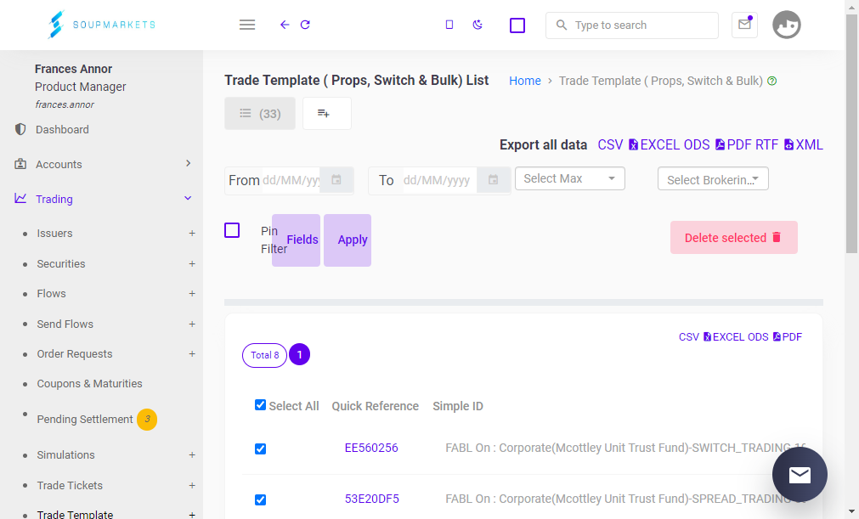This screenshot has width=859, height=519.
Task: Click the SoupMarkets logo
Action: [x=101, y=25]
